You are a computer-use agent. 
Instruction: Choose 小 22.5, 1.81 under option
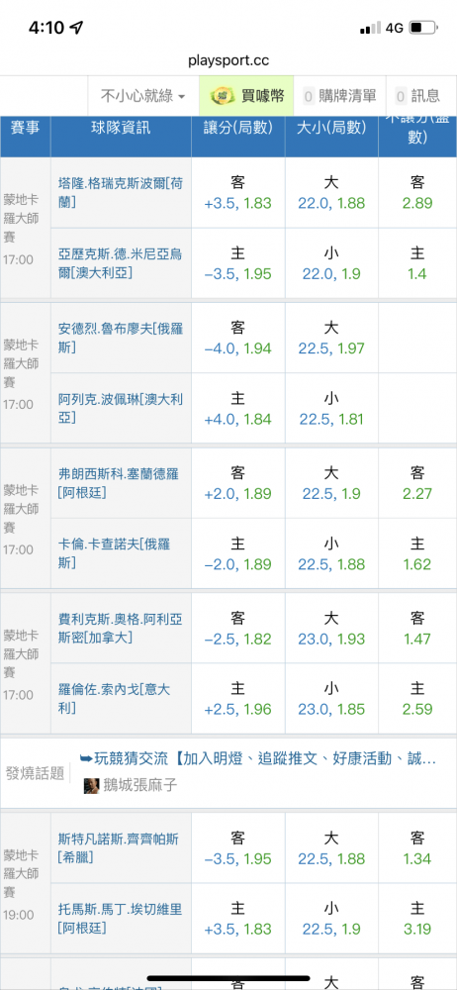(x=331, y=409)
